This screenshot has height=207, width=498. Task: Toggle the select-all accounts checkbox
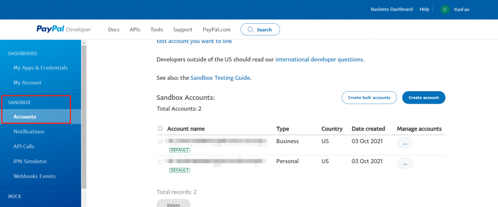160,128
